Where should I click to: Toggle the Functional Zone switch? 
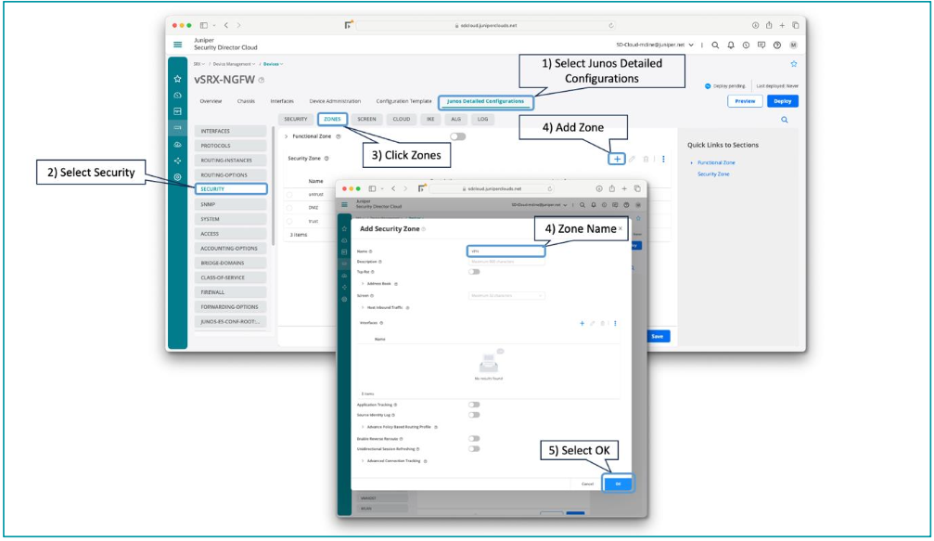(457, 136)
